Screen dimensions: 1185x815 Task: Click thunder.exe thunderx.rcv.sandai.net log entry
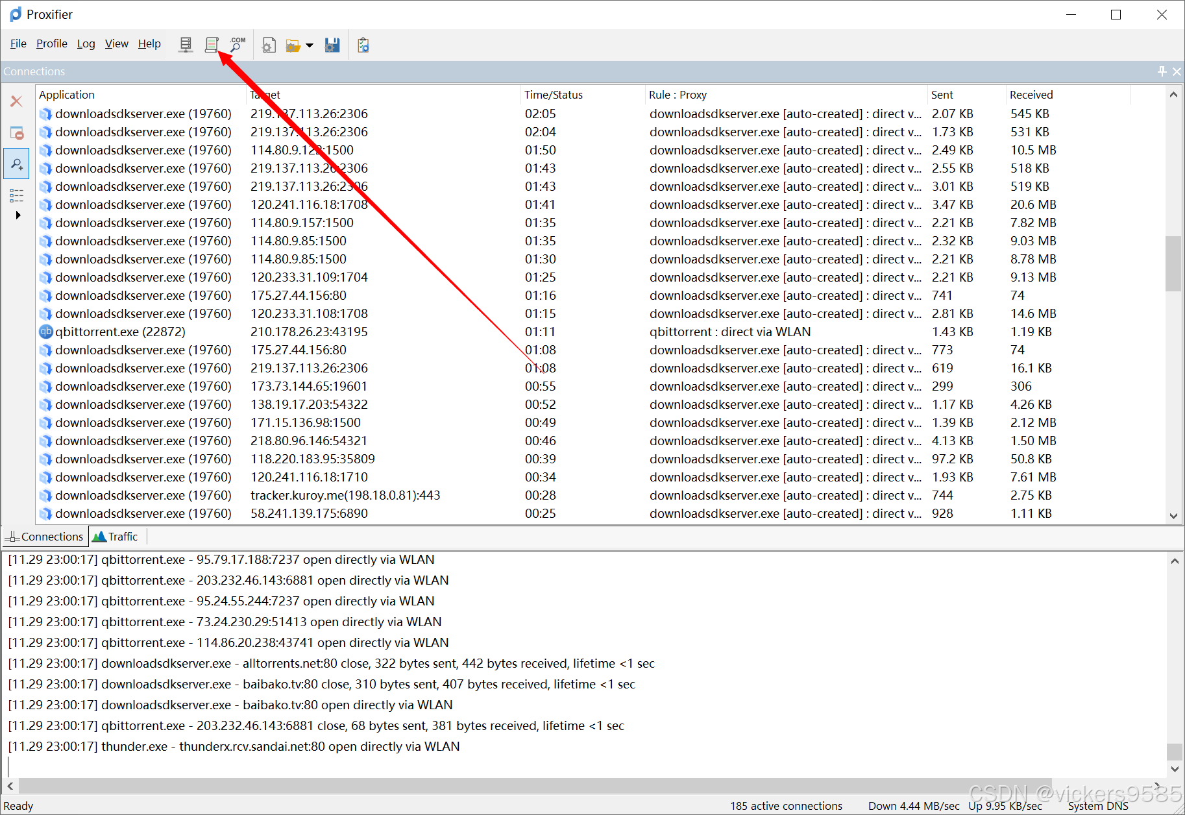[x=234, y=746]
